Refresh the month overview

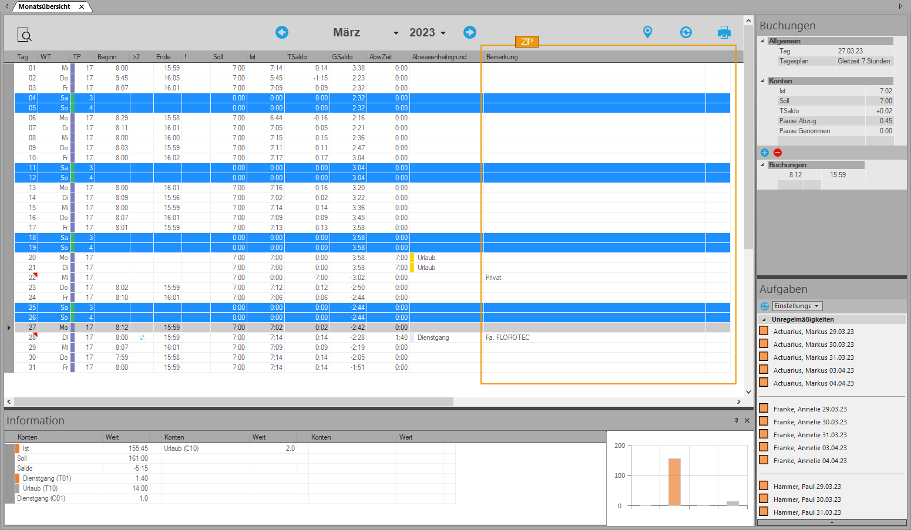pos(685,32)
